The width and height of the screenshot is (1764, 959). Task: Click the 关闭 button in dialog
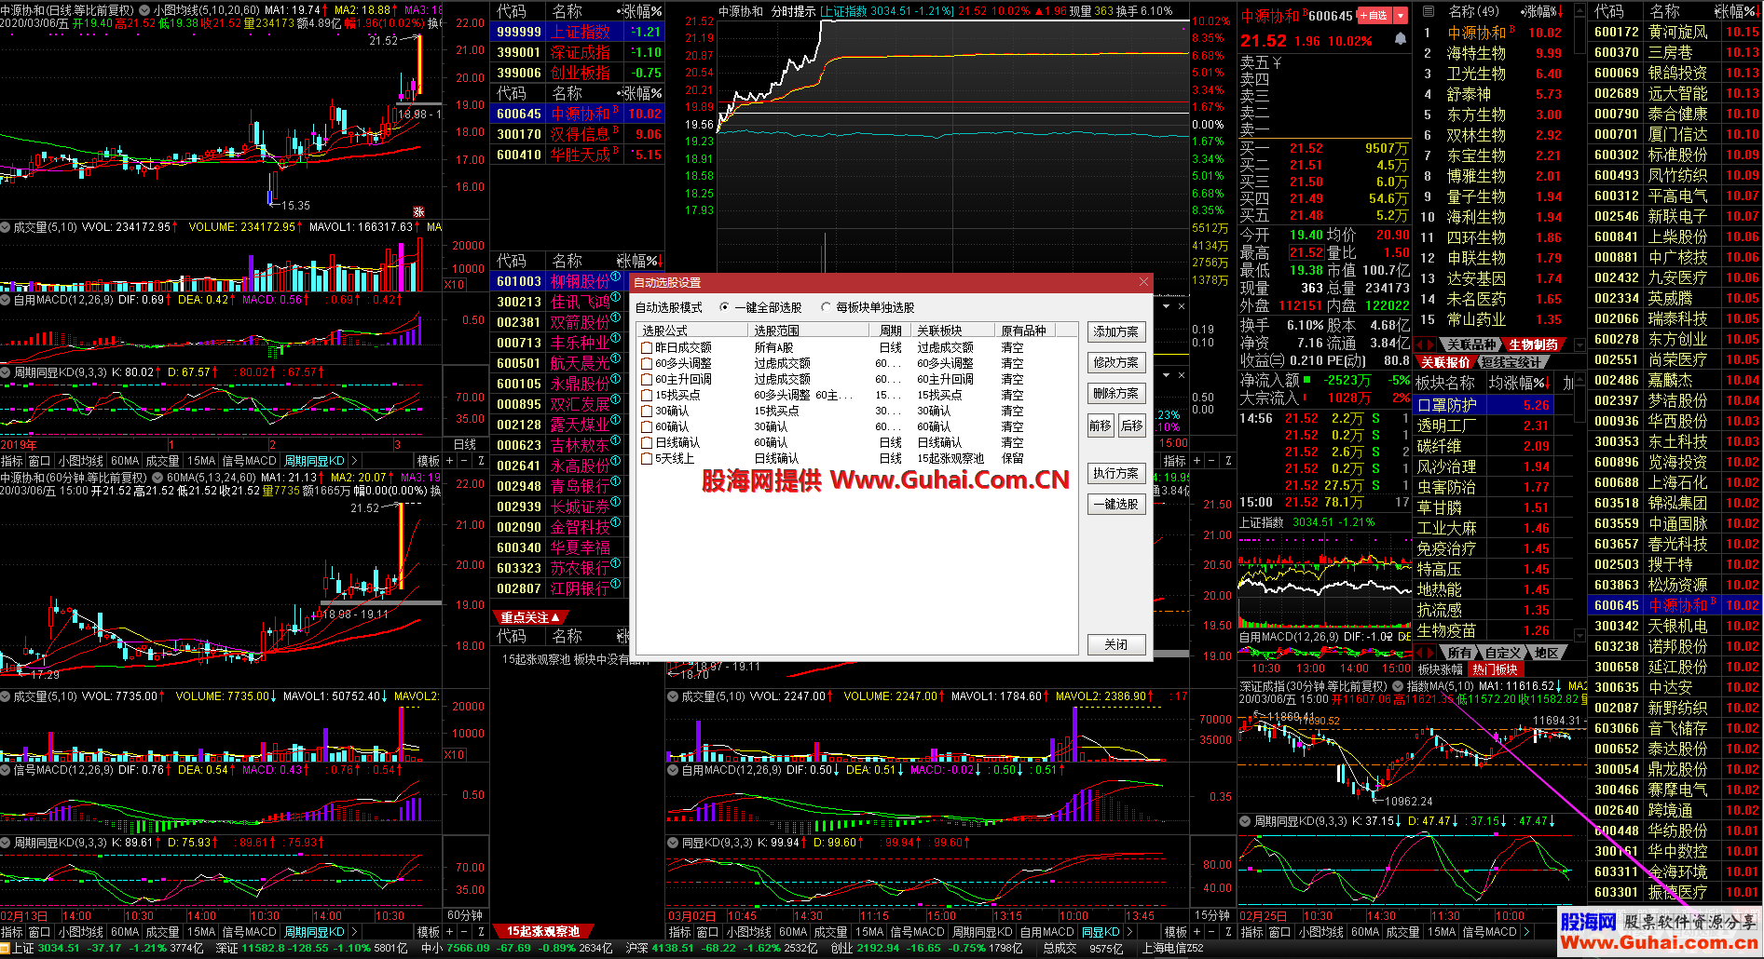tap(1116, 644)
